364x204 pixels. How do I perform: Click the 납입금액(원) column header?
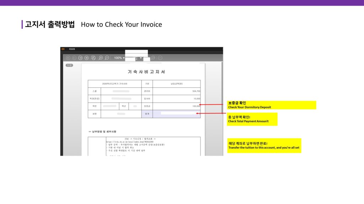pyautogui.click(x=176, y=84)
